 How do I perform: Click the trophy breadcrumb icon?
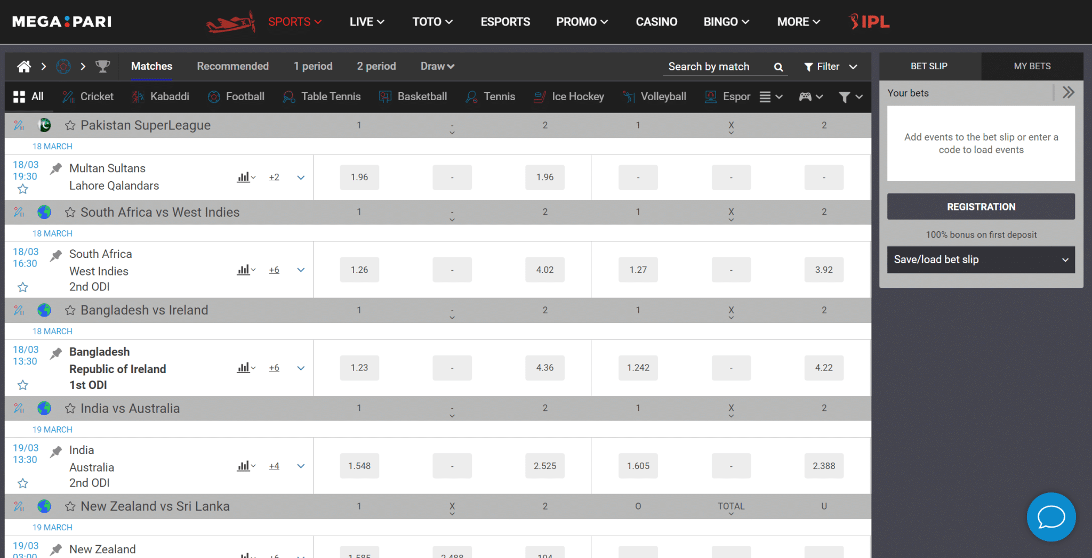pos(102,67)
